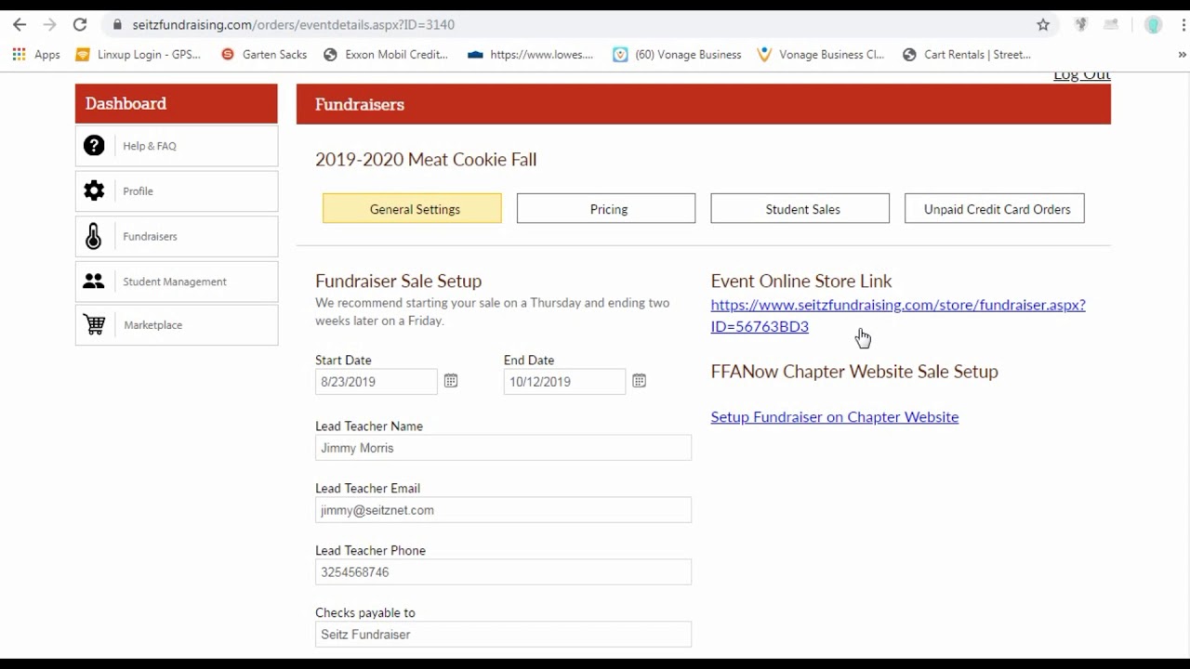This screenshot has width=1190, height=669.
Task: Click the browser address bar URL
Action: (x=293, y=25)
